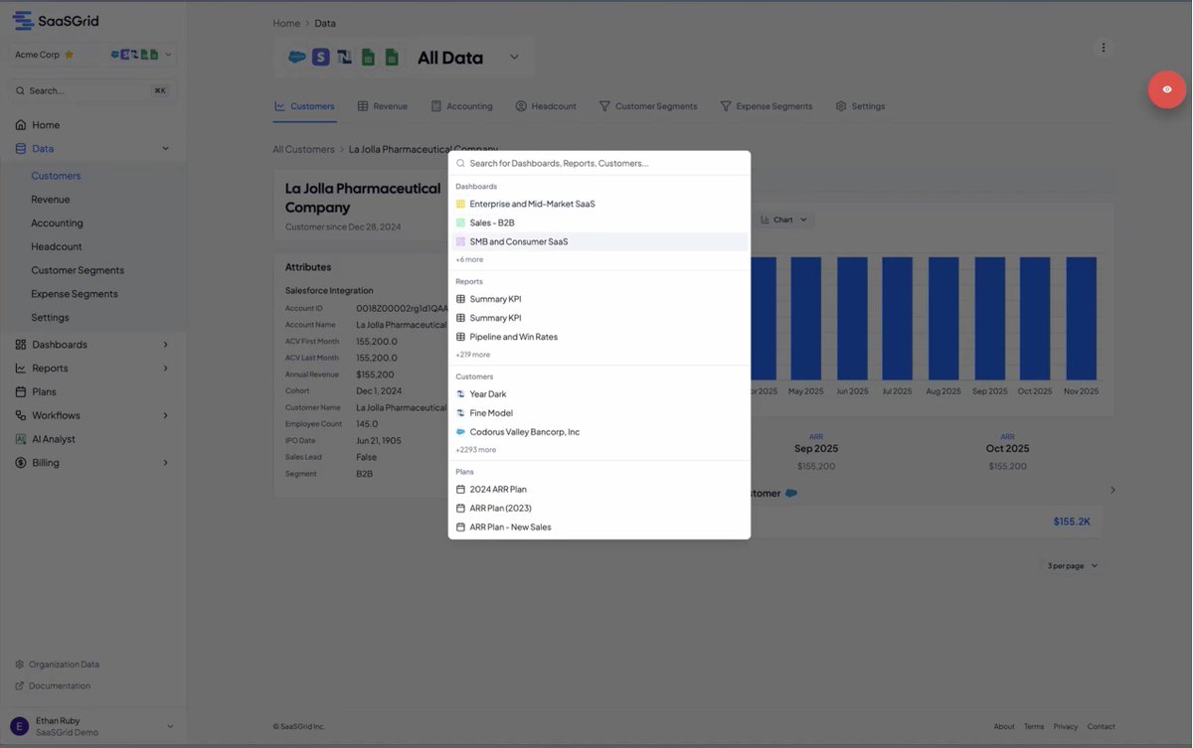
Task: Select ARR Plan (2023) result
Action: tap(599, 509)
